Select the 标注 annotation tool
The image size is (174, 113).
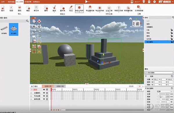[x=71, y=8]
